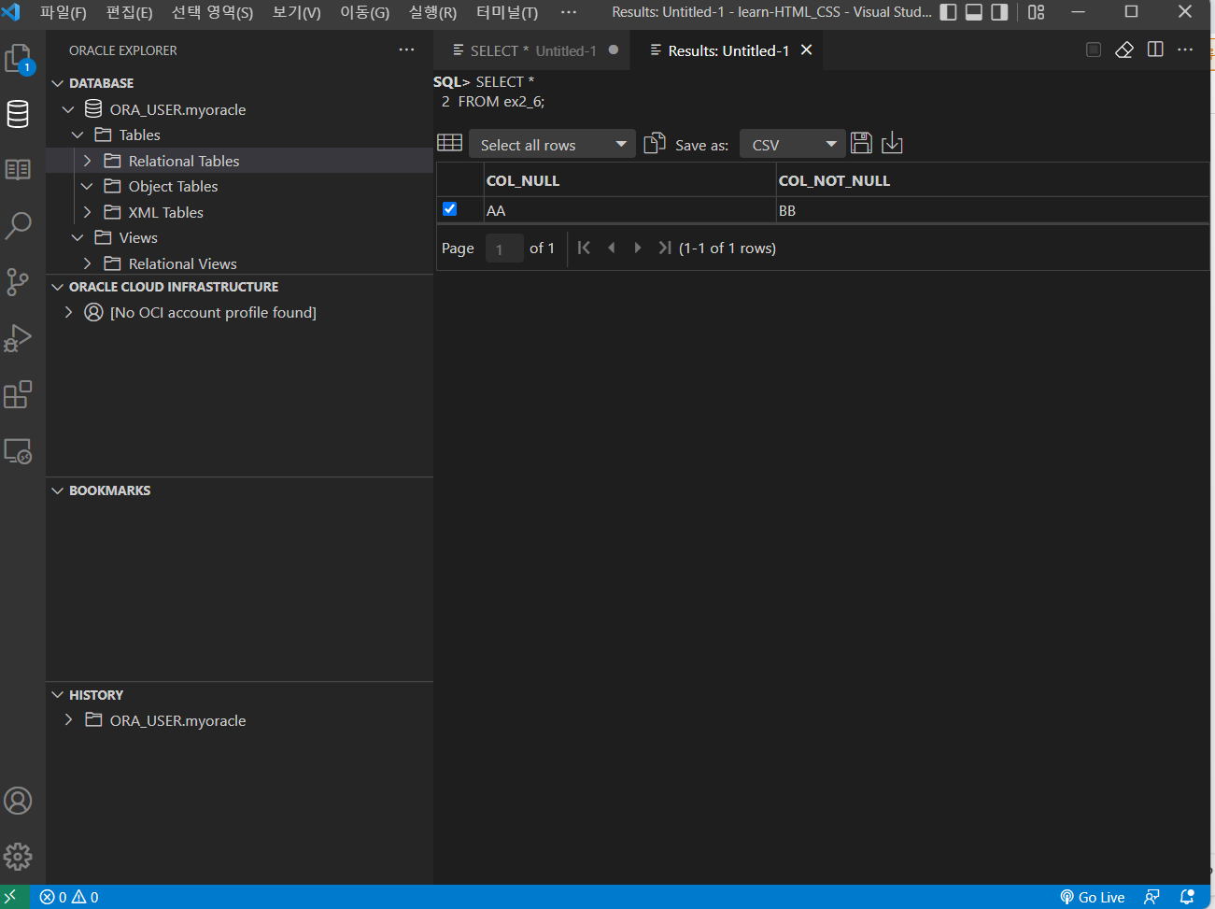Open the CSV save format dropdown
1215x909 pixels.
point(793,144)
